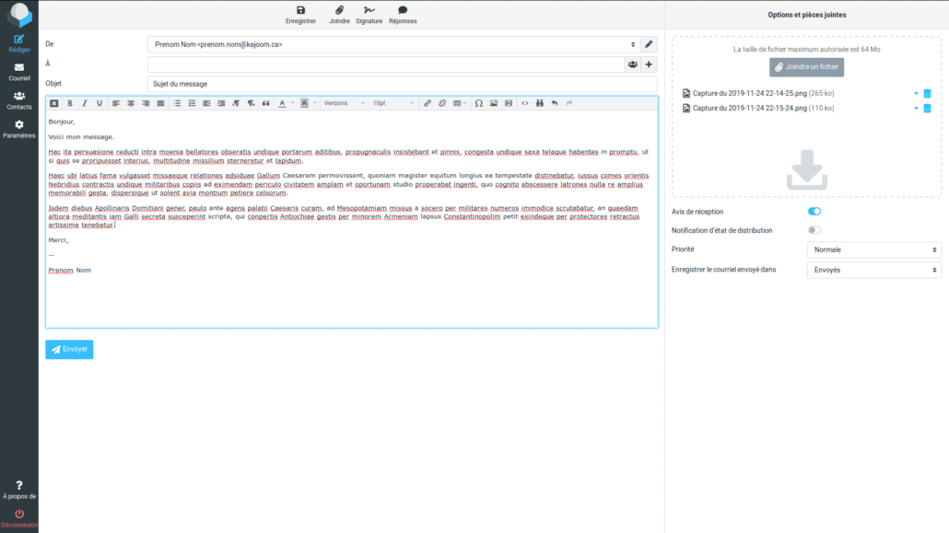949x533 pixels.
Task: Open the À propos de help page
Action: coord(19,490)
